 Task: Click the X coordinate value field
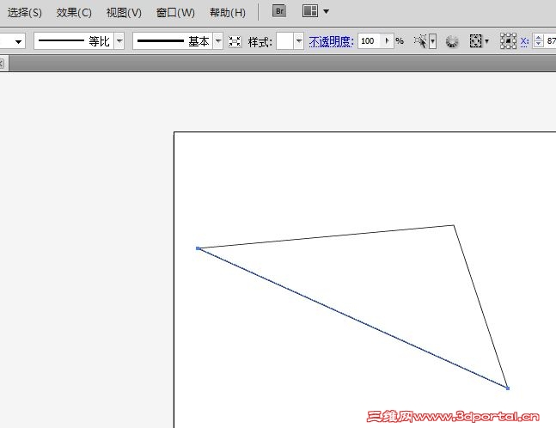[x=550, y=41]
